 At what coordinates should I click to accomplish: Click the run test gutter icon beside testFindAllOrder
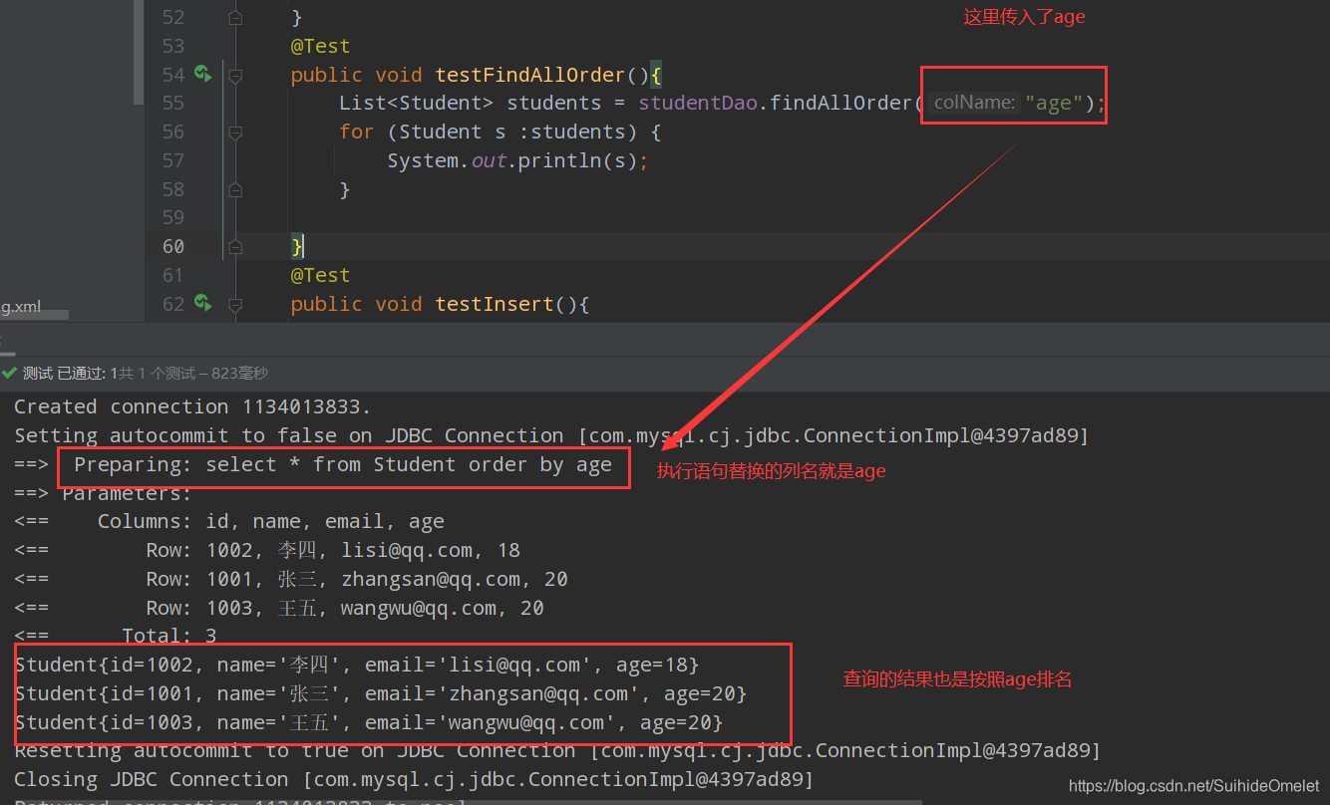click(x=202, y=74)
